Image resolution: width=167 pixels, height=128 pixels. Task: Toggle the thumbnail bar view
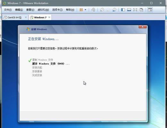click(129, 10)
